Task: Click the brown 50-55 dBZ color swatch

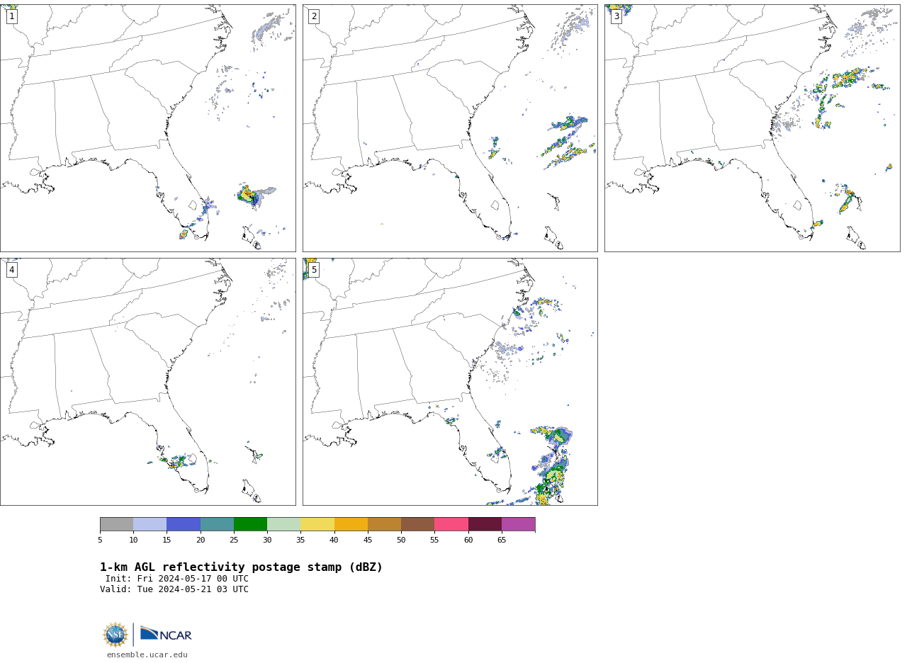Action: [417, 524]
